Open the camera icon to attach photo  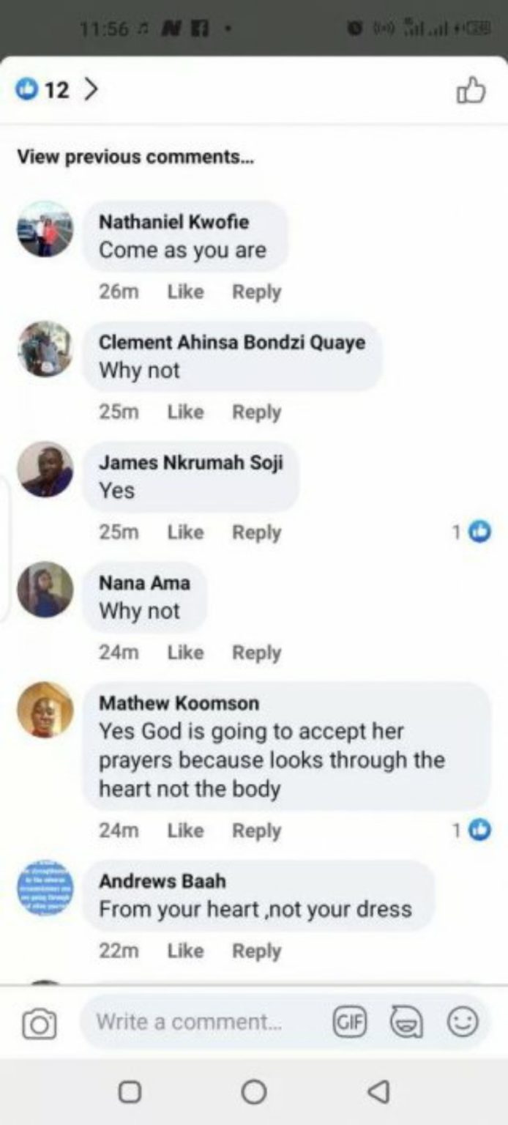click(x=39, y=1023)
